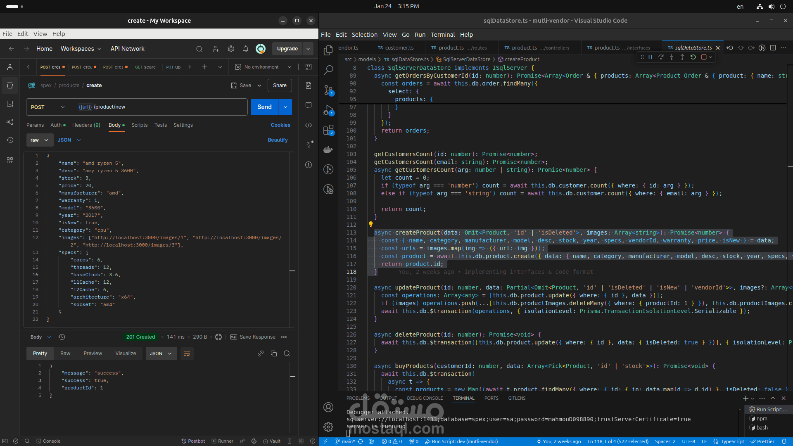Image resolution: width=793 pixels, height=446 pixels.
Task: Split editor right icon in VS Code
Action: tap(773, 48)
